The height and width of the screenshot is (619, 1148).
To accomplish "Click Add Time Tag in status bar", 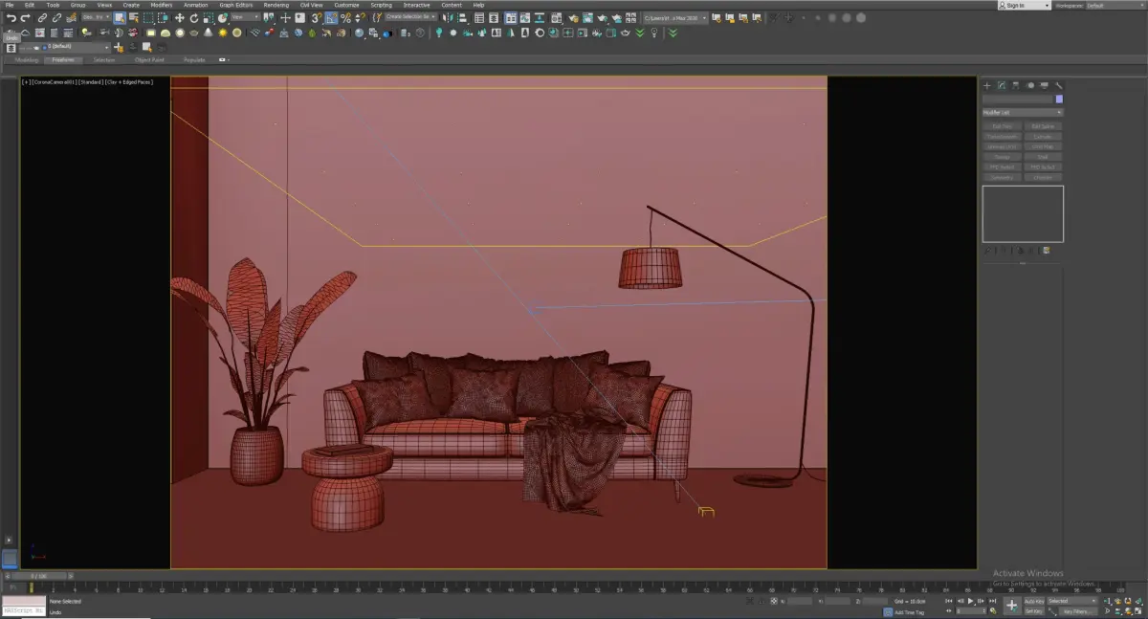I will click(x=909, y=612).
